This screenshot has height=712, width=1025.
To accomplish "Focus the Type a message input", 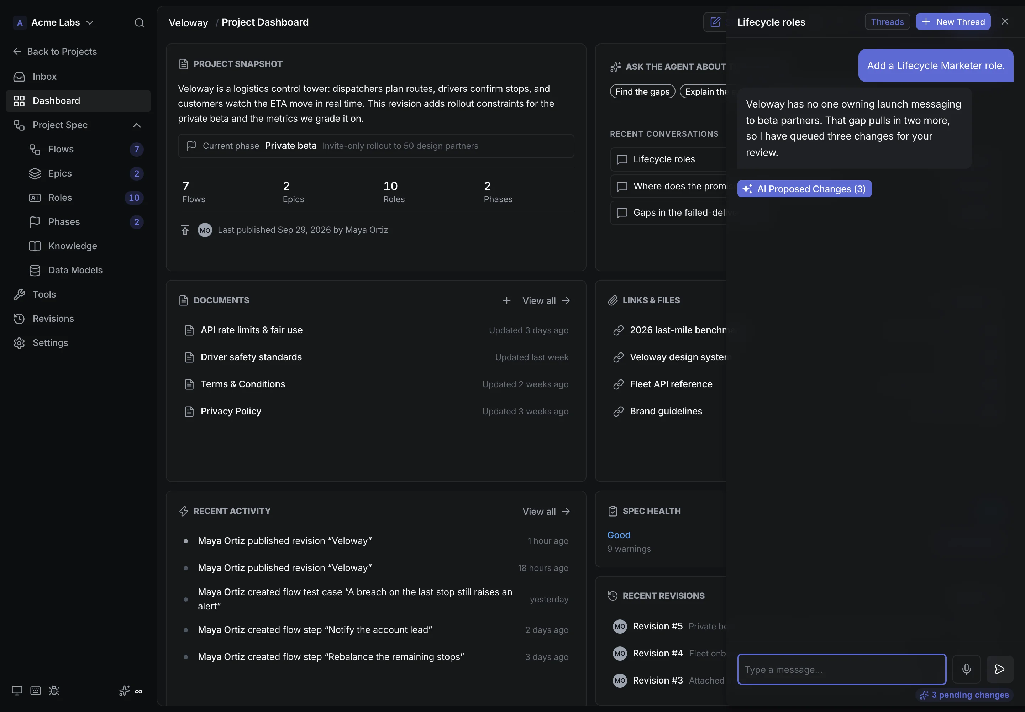I will coord(842,669).
